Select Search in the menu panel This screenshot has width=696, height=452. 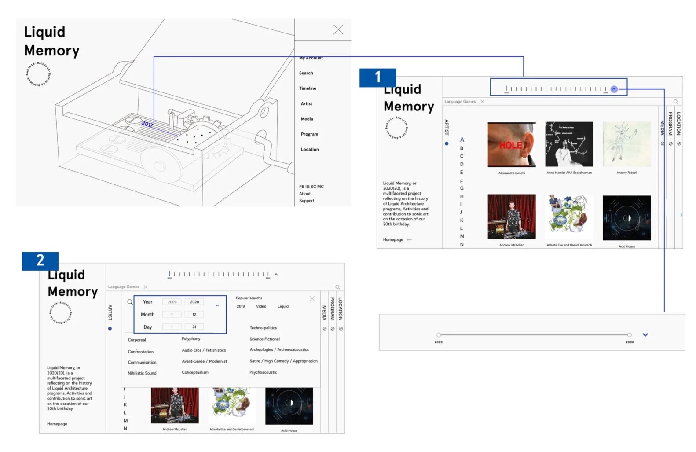[x=306, y=73]
